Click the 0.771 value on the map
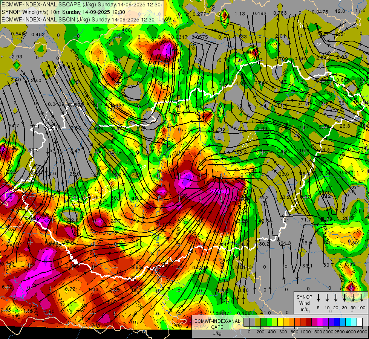This screenshot has height=339, width=369. (x=71, y=289)
